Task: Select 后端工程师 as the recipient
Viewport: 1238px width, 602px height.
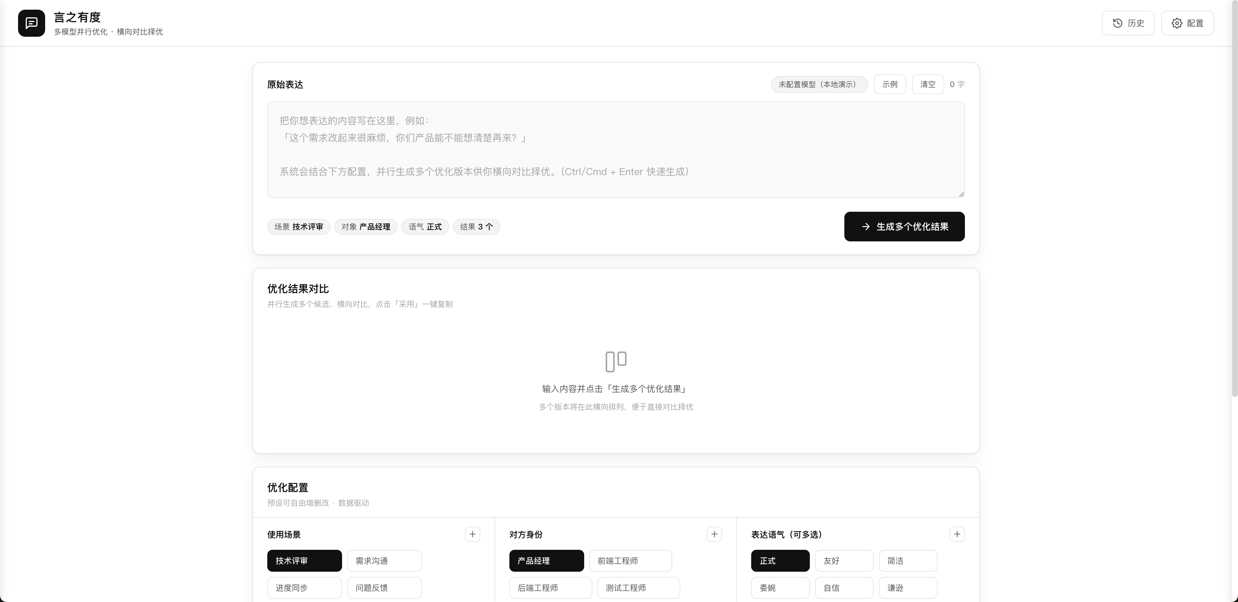Action: coord(550,587)
